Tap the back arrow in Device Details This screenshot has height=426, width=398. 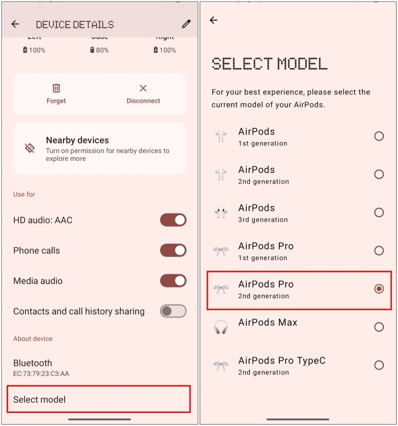point(15,24)
